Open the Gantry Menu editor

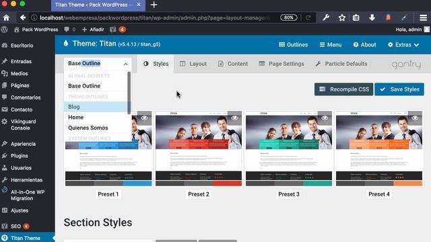click(x=331, y=45)
